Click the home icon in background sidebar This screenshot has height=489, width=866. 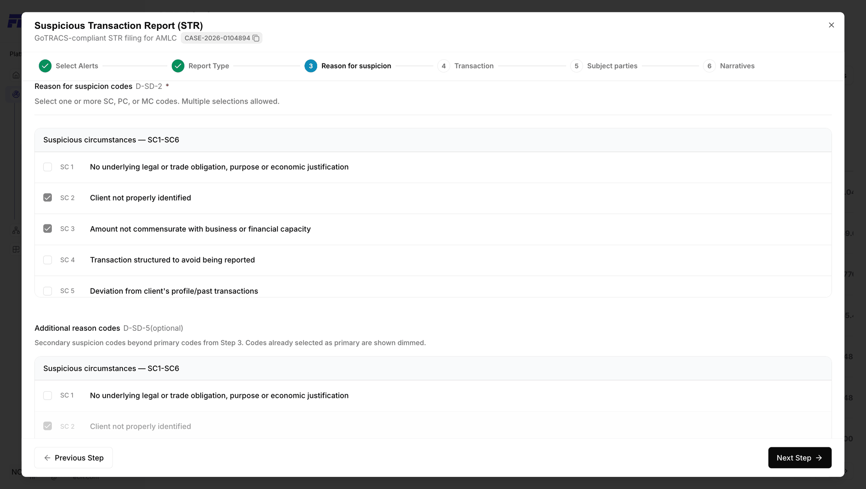(x=16, y=75)
